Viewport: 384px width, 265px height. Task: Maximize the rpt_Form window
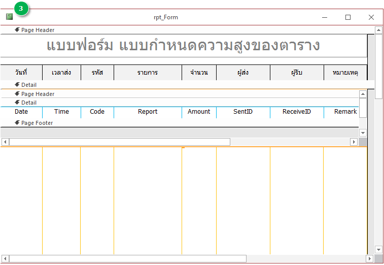pos(348,17)
